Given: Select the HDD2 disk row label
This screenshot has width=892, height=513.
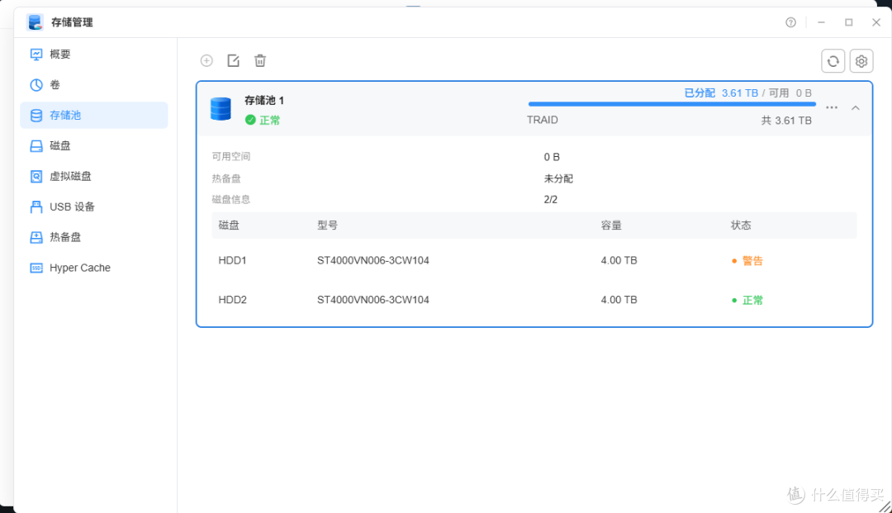Looking at the screenshot, I should coord(232,300).
